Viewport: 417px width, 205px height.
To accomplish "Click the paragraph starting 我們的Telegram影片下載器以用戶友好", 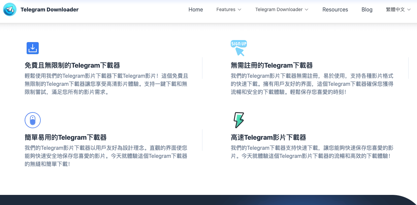I will point(106,156).
